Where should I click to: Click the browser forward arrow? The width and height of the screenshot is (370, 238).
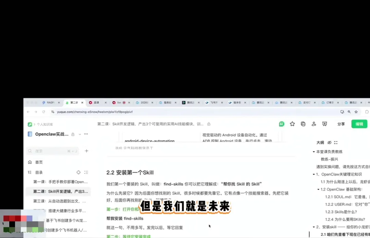click(36, 112)
